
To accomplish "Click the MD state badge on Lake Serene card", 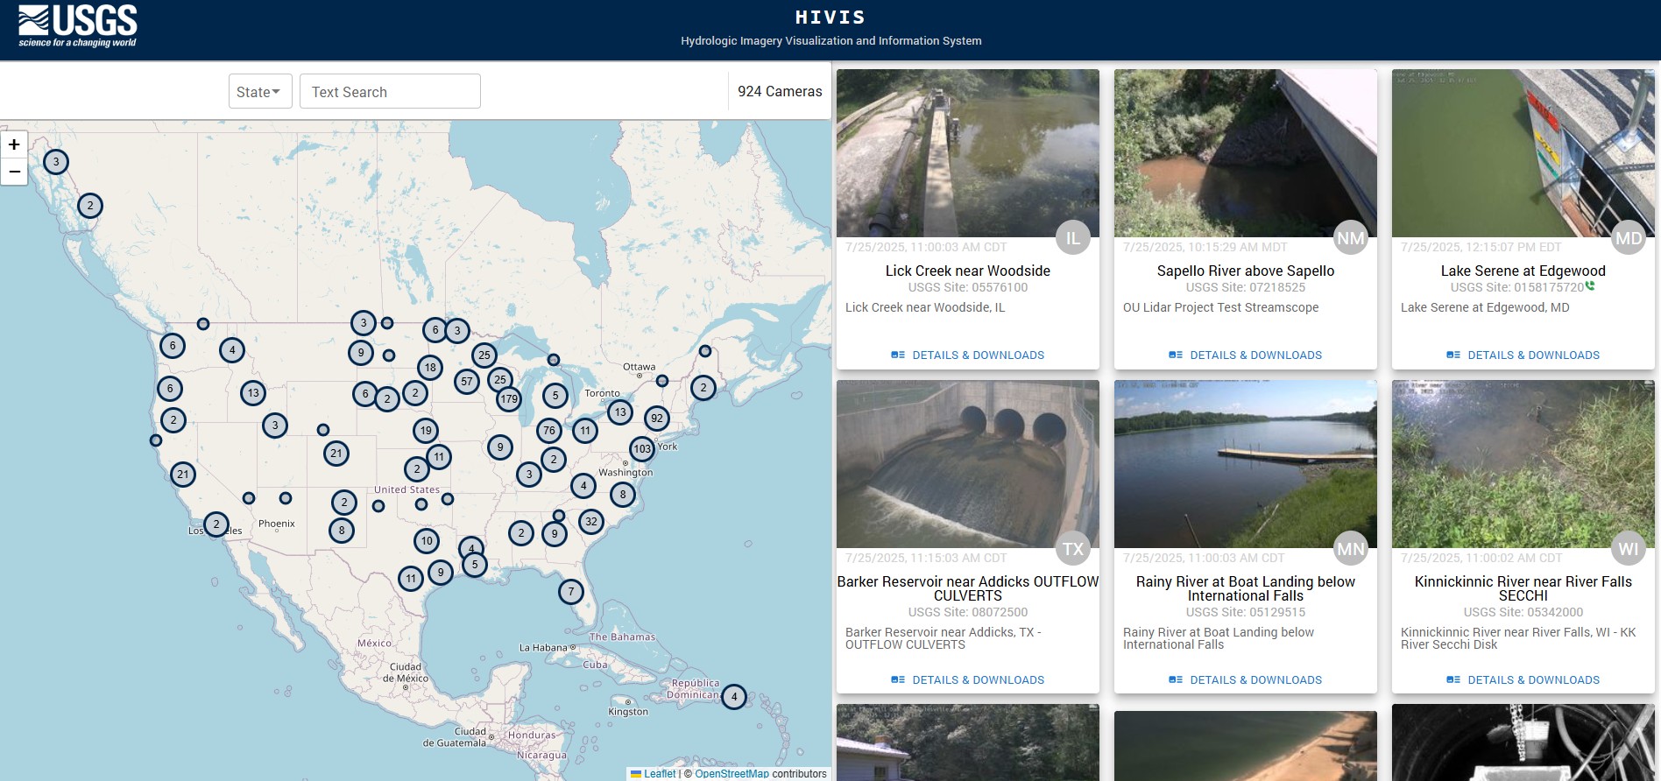I will click(x=1629, y=238).
